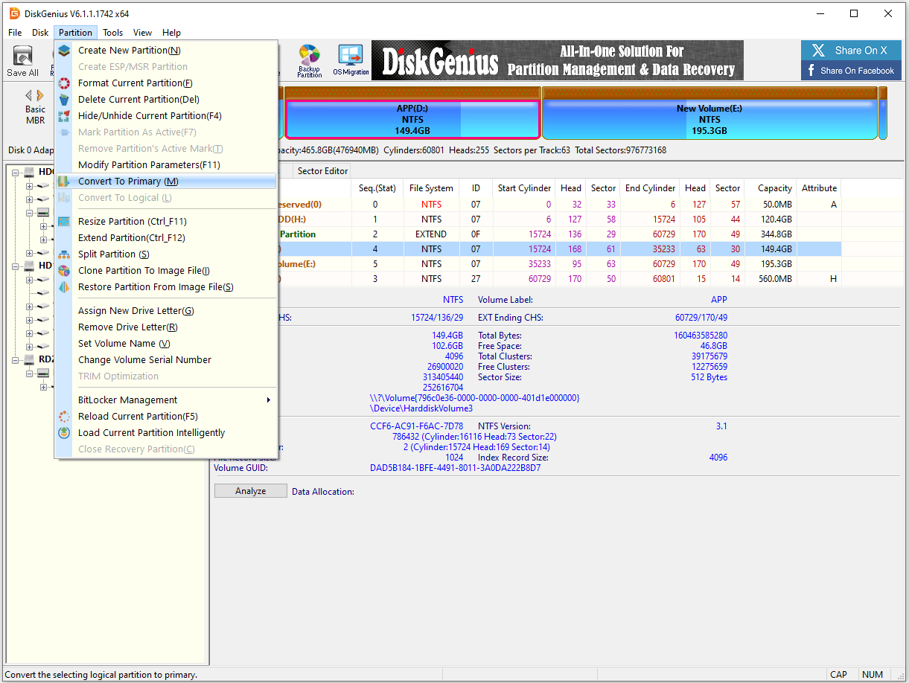Select highlighted row with capacity 149.4GB
The height and width of the screenshot is (683, 909).
point(559,249)
